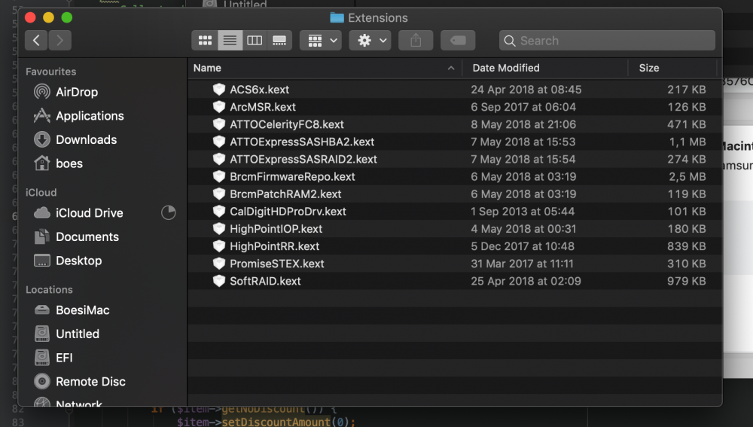Select the file name ArcMSR.kext
Screen dimensions: 753x427
pyautogui.click(x=263, y=107)
